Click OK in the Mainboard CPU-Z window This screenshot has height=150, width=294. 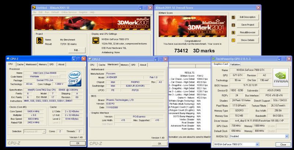click(159, 144)
